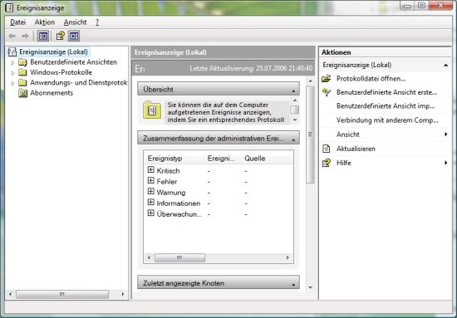Viewport: 457px width, 318px height.
Task: Click the tree pane horizontal scrollbar thumb
Action: [x=62, y=294]
